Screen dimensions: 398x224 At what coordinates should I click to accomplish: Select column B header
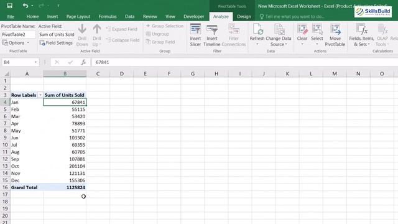(65, 73)
